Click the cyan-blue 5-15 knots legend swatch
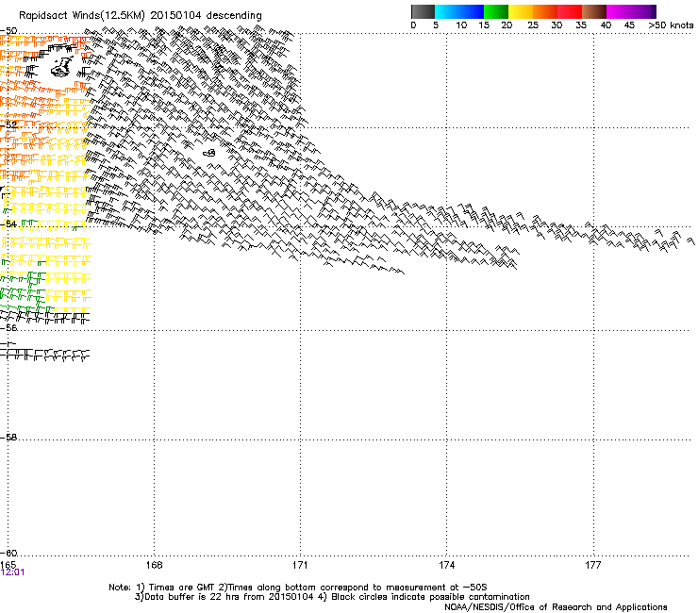The height and width of the screenshot is (613, 698). 459,11
